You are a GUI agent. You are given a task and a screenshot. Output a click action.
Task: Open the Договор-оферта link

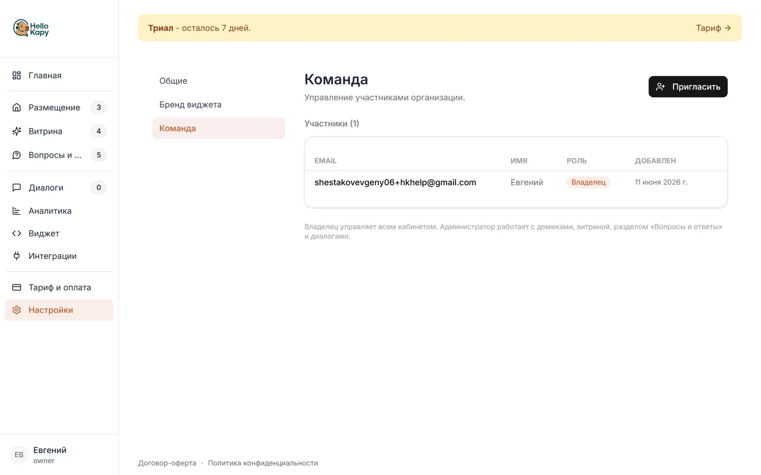pyautogui.click(x=167, y=463)
